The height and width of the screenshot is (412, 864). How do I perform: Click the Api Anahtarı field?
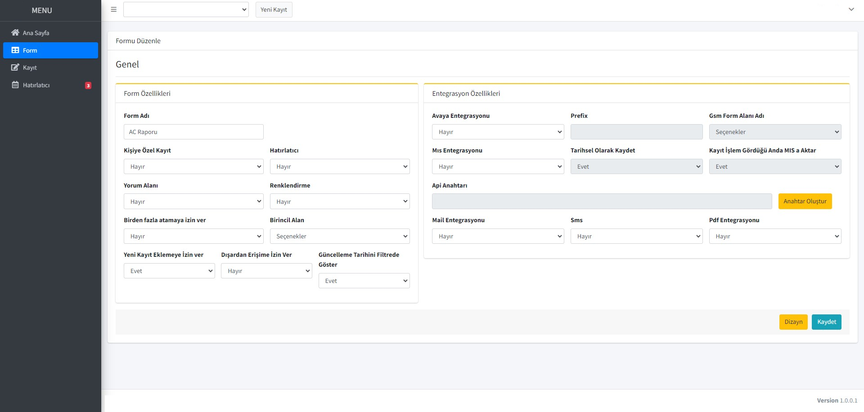[602, 202]
